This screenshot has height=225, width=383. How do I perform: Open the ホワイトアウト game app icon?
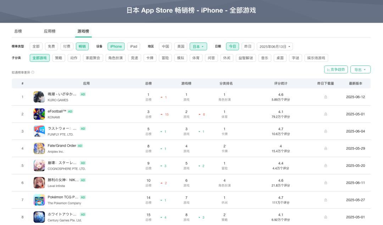(x=39, y=217)
